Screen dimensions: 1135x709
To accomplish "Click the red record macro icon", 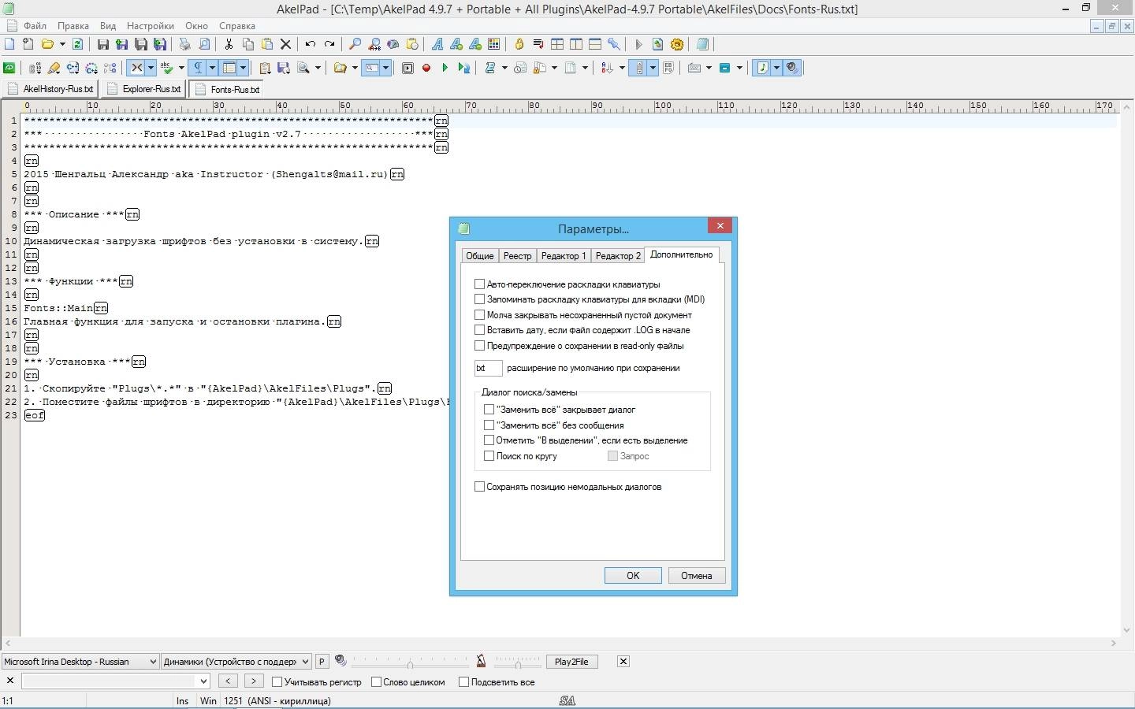I will pos(426,68).
